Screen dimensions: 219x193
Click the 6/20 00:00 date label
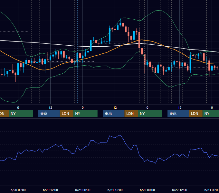pyautogui.click(x=18, y=190)
